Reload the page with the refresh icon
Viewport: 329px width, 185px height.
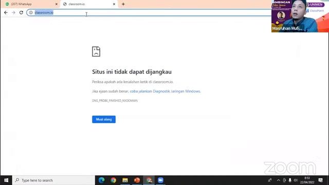coord(21,12)
